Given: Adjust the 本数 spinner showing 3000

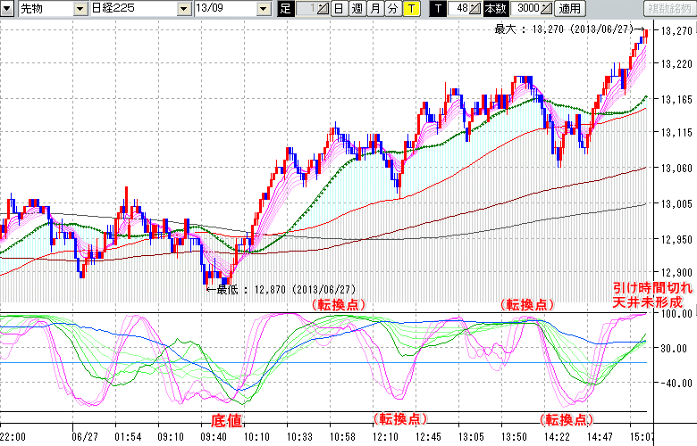Looking at the screenshot, I should coord(529,8).
